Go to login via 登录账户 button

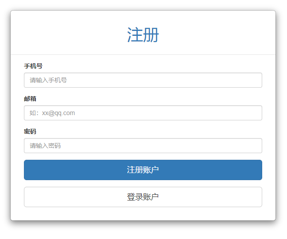point(143,197)
